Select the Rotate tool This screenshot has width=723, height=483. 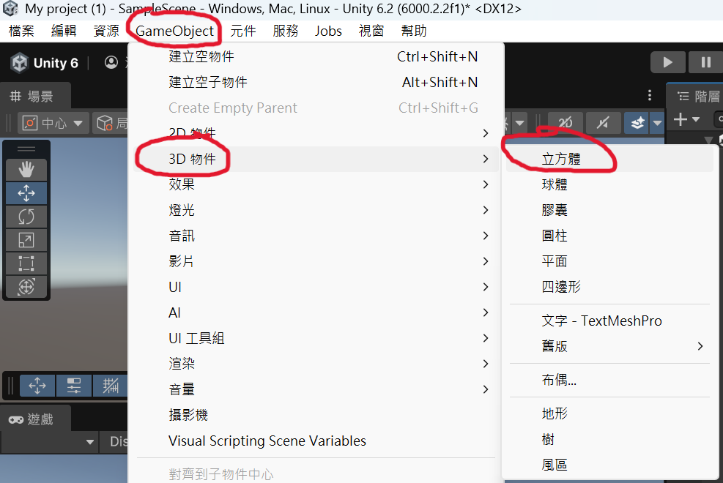click(26, 217)
